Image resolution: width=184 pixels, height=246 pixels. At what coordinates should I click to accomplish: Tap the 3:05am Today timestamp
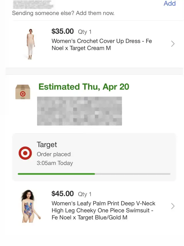tap(55, 163)
